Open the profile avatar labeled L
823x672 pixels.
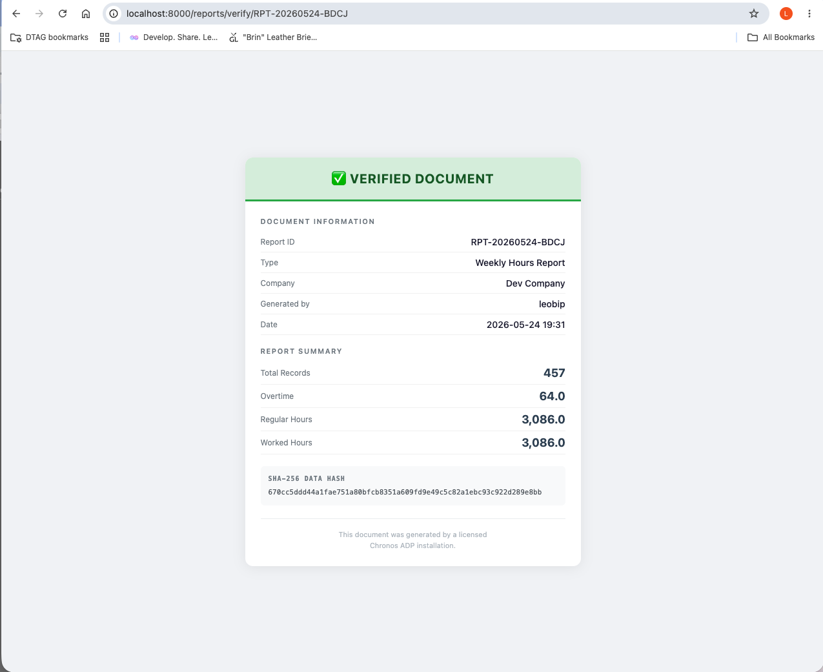pyautogui.click(x=786, y=14)
